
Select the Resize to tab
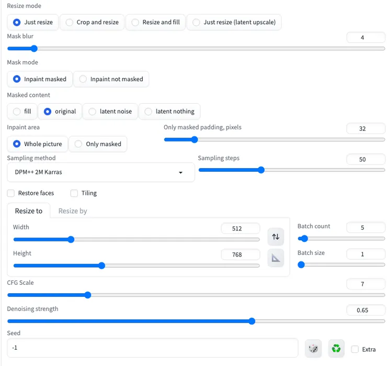29,211
